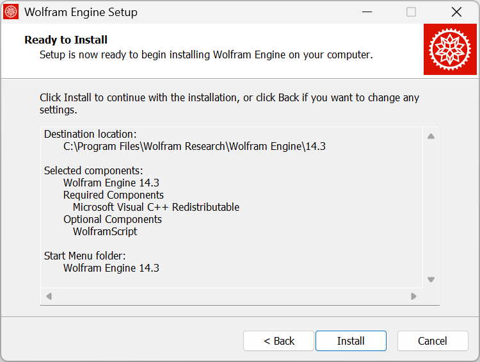This screenshot has width=480, height=362.
Task: Cancel the Wolfram Engine setup
Action: point(433,341)
